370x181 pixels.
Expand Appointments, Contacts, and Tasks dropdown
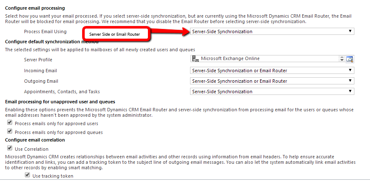click(272, 92)
